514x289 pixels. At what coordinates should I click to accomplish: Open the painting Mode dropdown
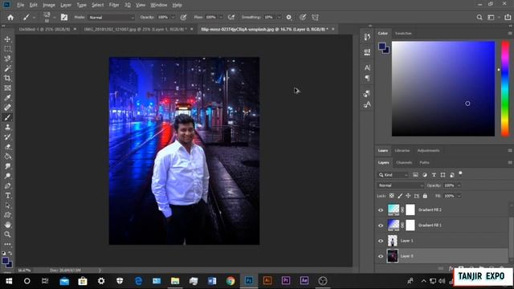click(112, 18)
